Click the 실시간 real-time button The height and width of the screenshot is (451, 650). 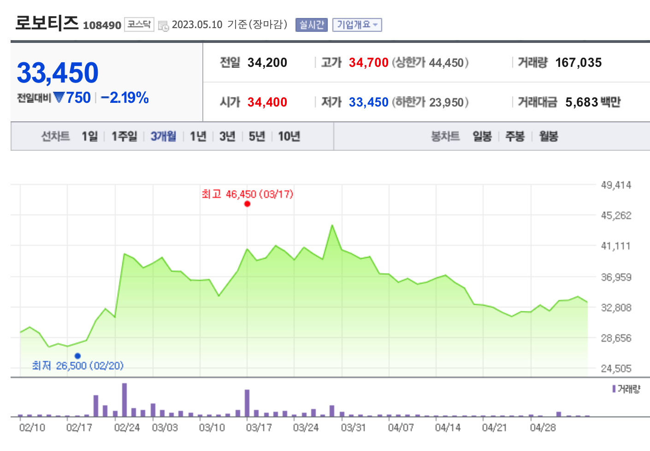tap(312, 25)
